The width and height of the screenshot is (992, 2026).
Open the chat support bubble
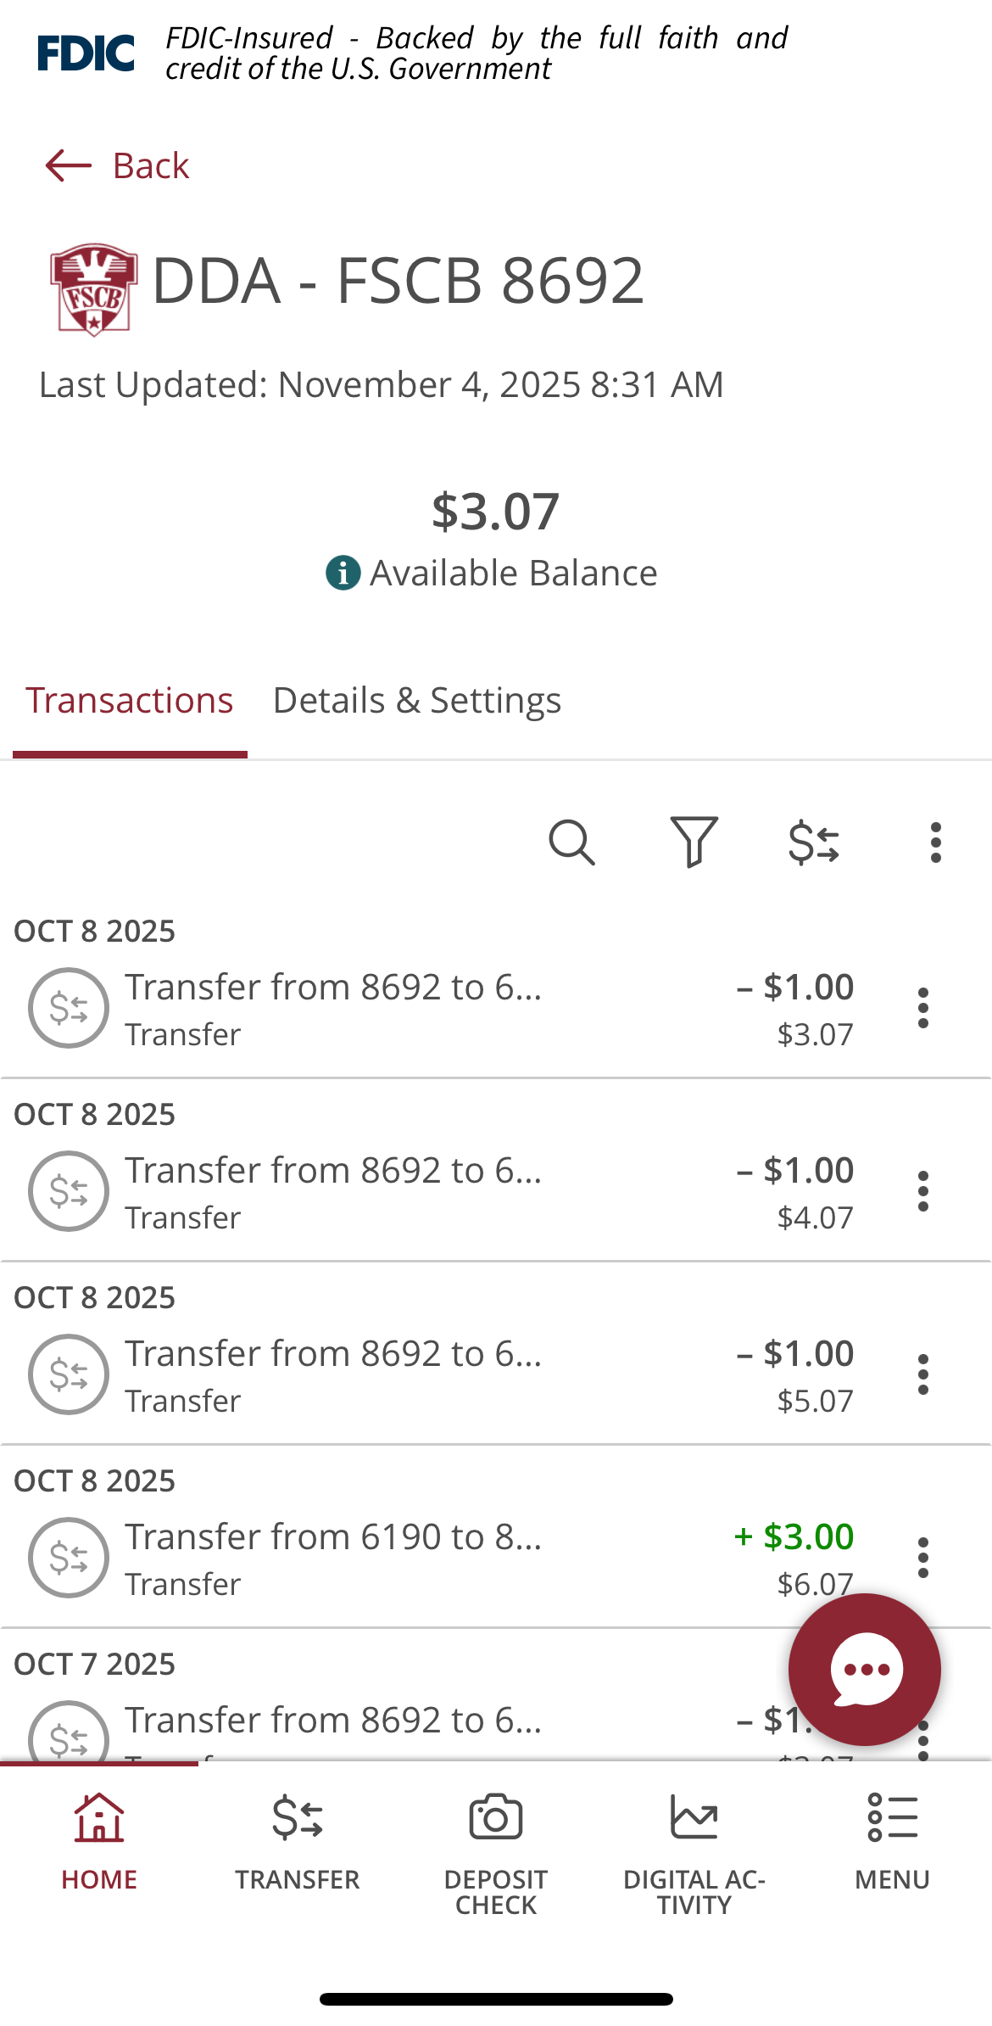[864, 1669]
